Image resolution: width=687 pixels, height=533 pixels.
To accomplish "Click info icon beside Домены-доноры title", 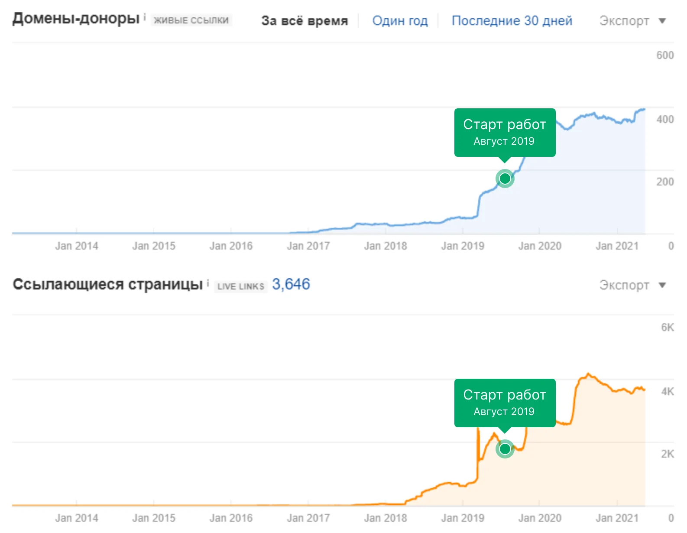I will tap(145, 17).
